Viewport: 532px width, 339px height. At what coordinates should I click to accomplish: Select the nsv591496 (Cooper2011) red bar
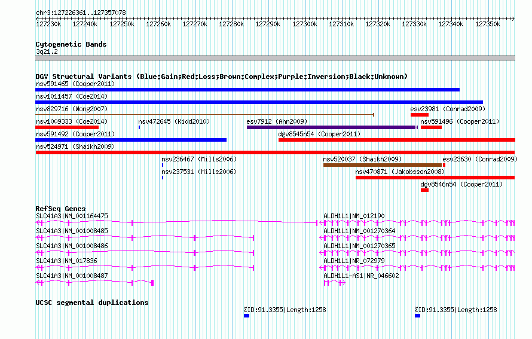click(431, 127)
